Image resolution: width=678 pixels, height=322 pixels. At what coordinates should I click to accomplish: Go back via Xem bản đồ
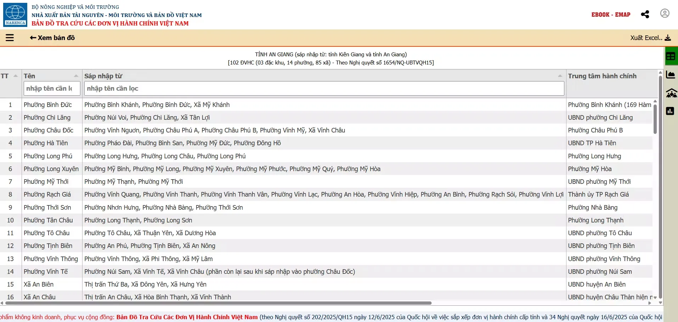click(x=52, y=38)
